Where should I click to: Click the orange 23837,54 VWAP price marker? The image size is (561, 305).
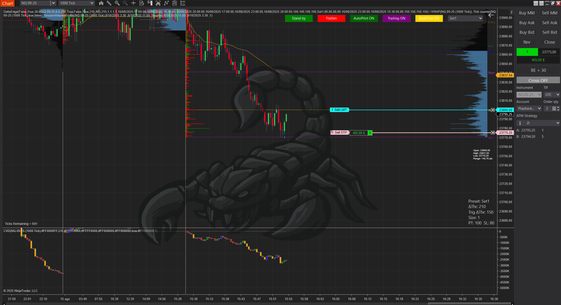[505, 75]
